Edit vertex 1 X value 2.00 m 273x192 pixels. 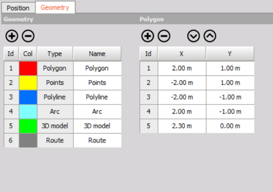tap(182, 68)
